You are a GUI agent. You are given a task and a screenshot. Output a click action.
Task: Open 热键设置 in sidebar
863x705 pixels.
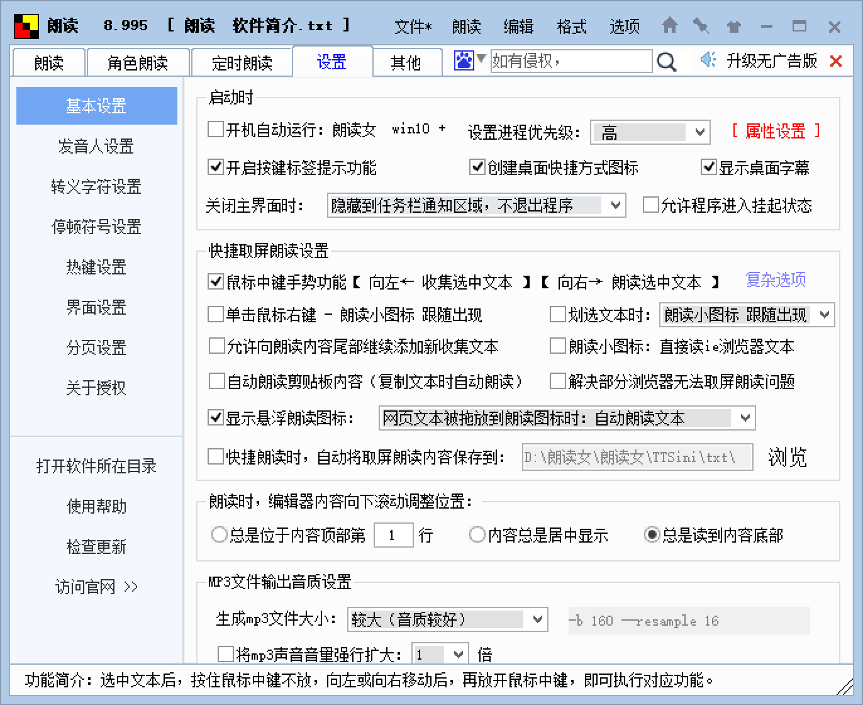point(96,267)
